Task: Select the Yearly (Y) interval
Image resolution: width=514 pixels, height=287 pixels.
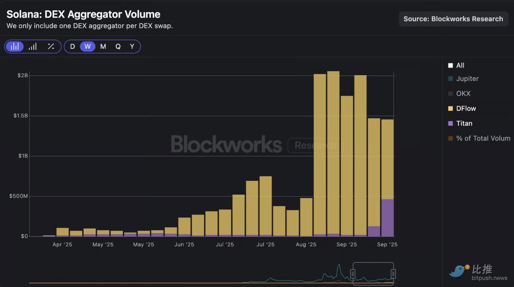Action: coord(132,46)
